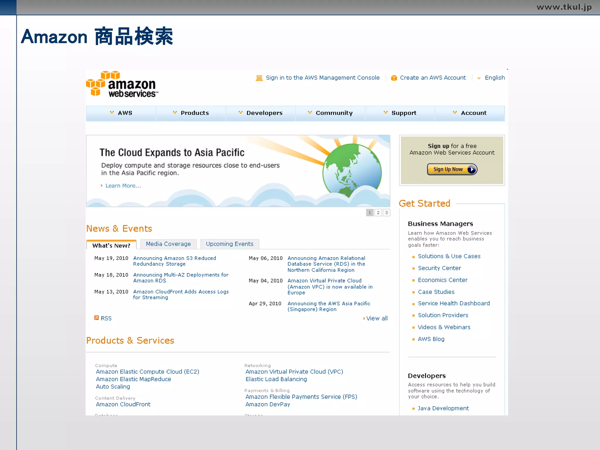600x450 pixels.
Task: Show banner slide 2
Action: click(x=378, y=213)
